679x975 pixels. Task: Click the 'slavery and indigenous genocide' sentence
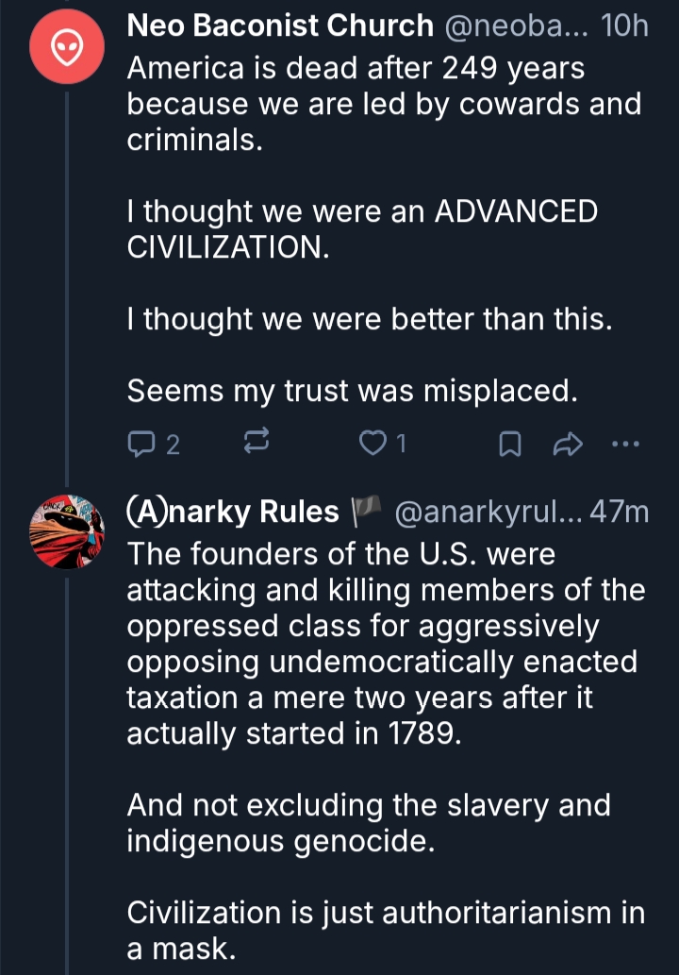(x=368, y=823)
